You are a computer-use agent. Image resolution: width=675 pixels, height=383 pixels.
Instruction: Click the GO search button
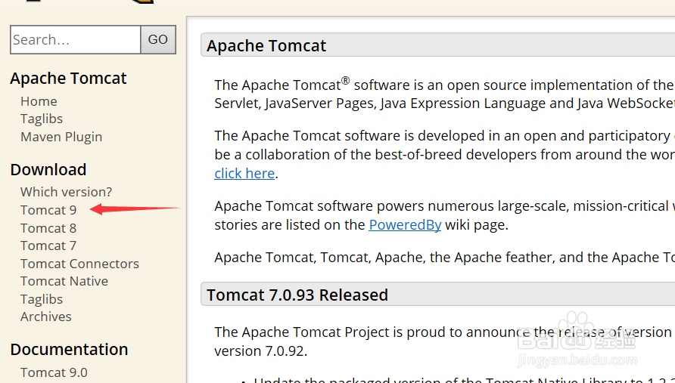158,39
